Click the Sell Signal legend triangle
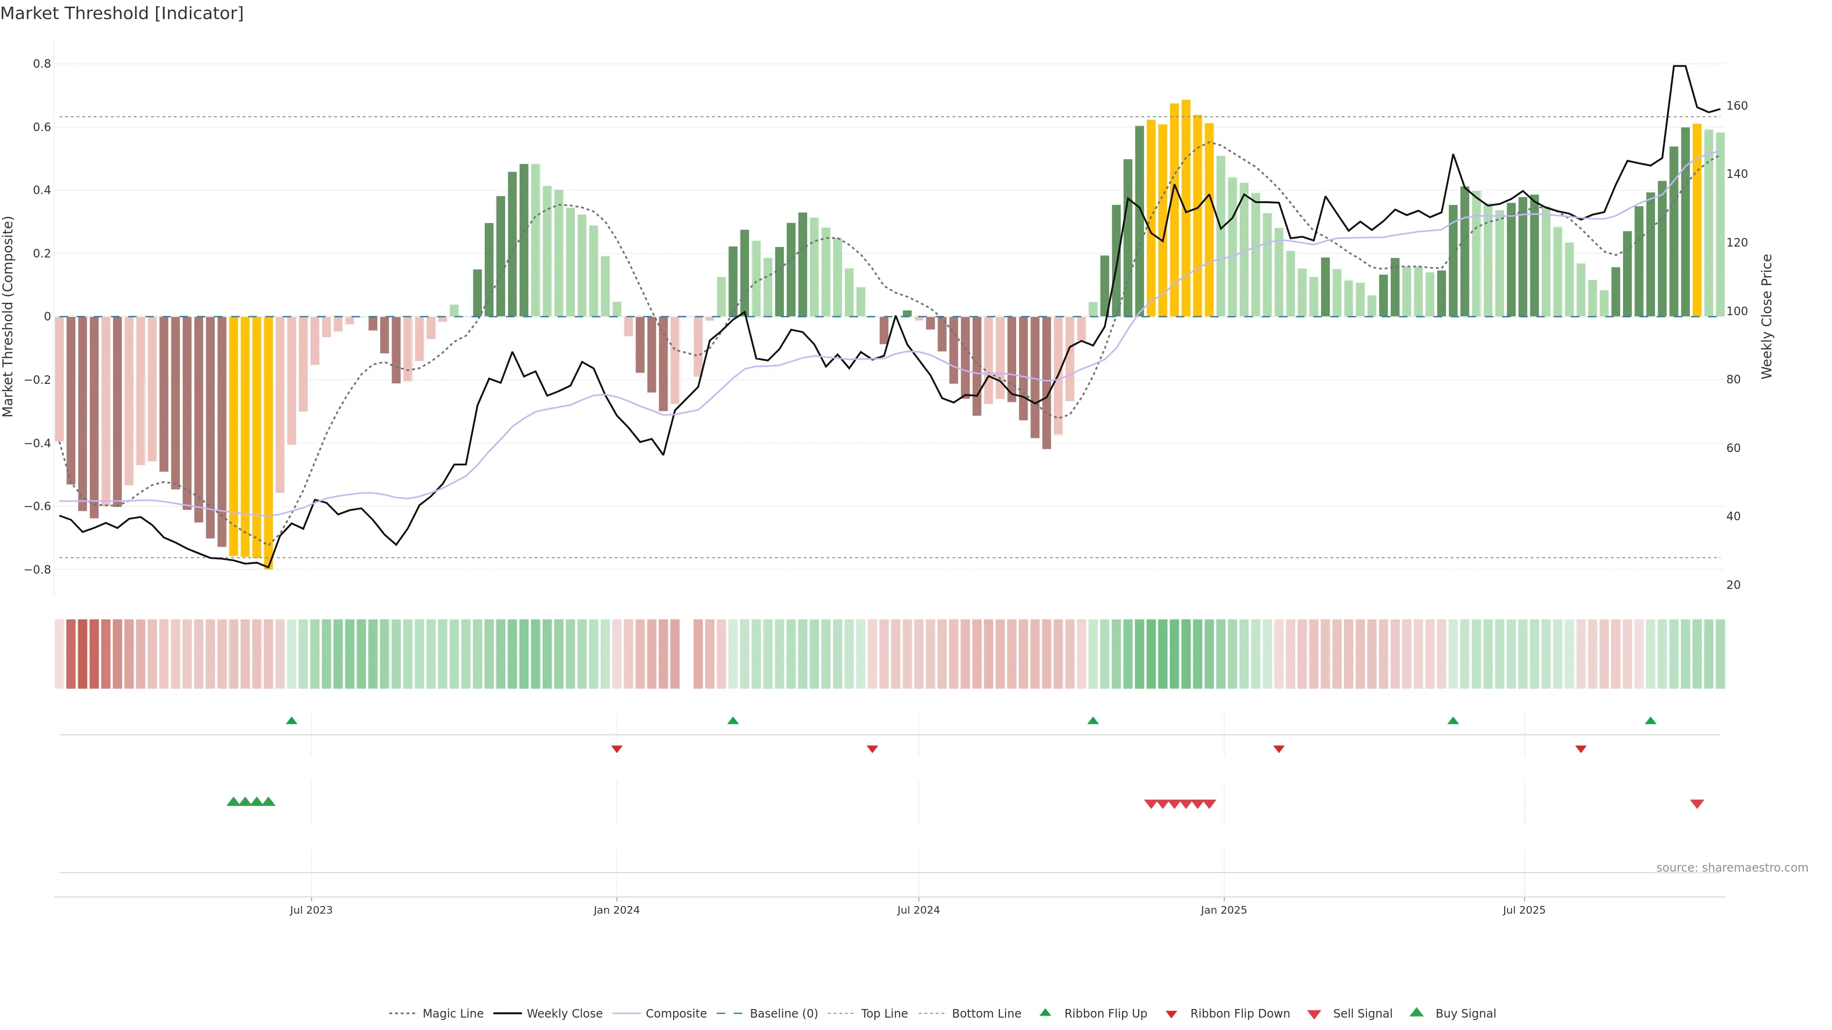This screenshot has height=1030, width=1832. pyautogui.click(x=1314, y=1014)
